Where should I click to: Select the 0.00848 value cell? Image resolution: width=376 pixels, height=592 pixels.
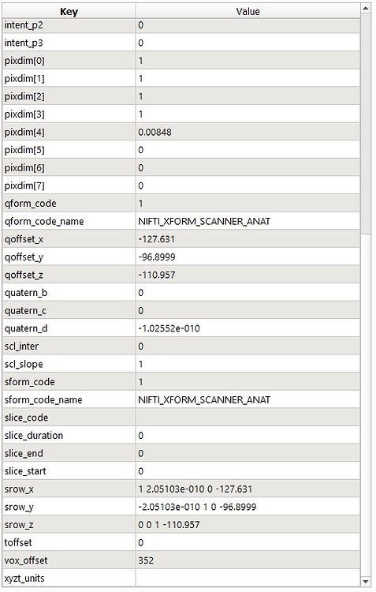(x=248, y=132)
